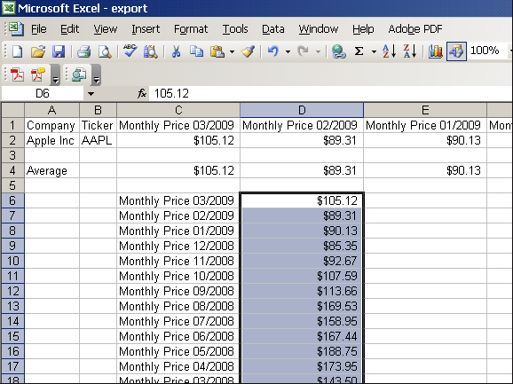The image size is (513, 384).
Task: Convert to Adobe PDF icon
Action: pyautogui.click(x=17, y=74)
